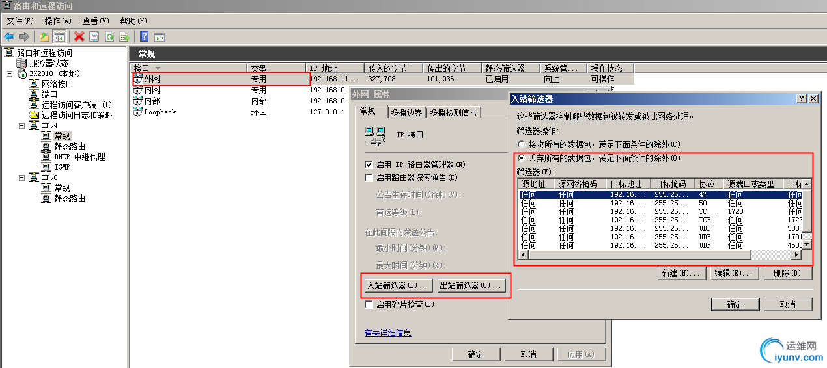Click the 内部 interface icon in the list
The image size is (827, 368).
coord(138,101)
